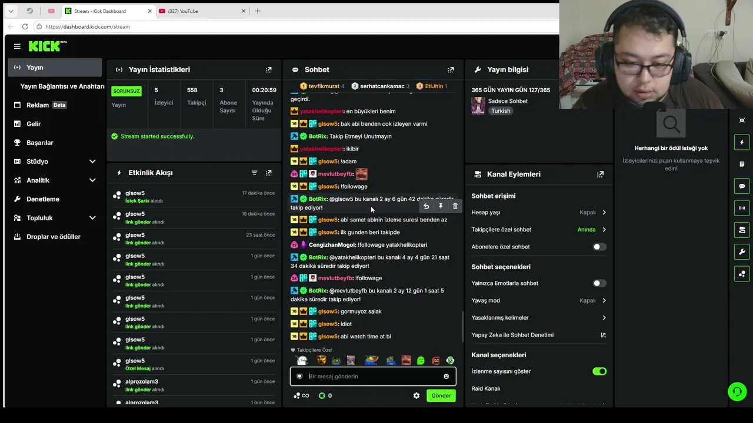Click the channel points infinity icon

301,396
